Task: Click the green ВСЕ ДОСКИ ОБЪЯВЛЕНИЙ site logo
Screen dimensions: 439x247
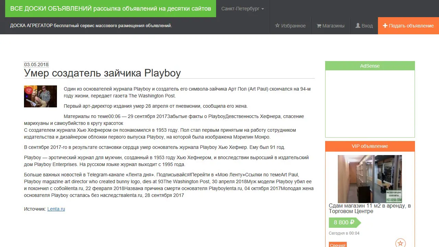Action: [x=110, y=9]
